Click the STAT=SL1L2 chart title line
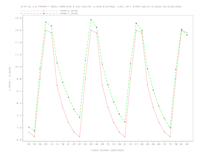 pos(101,7)
